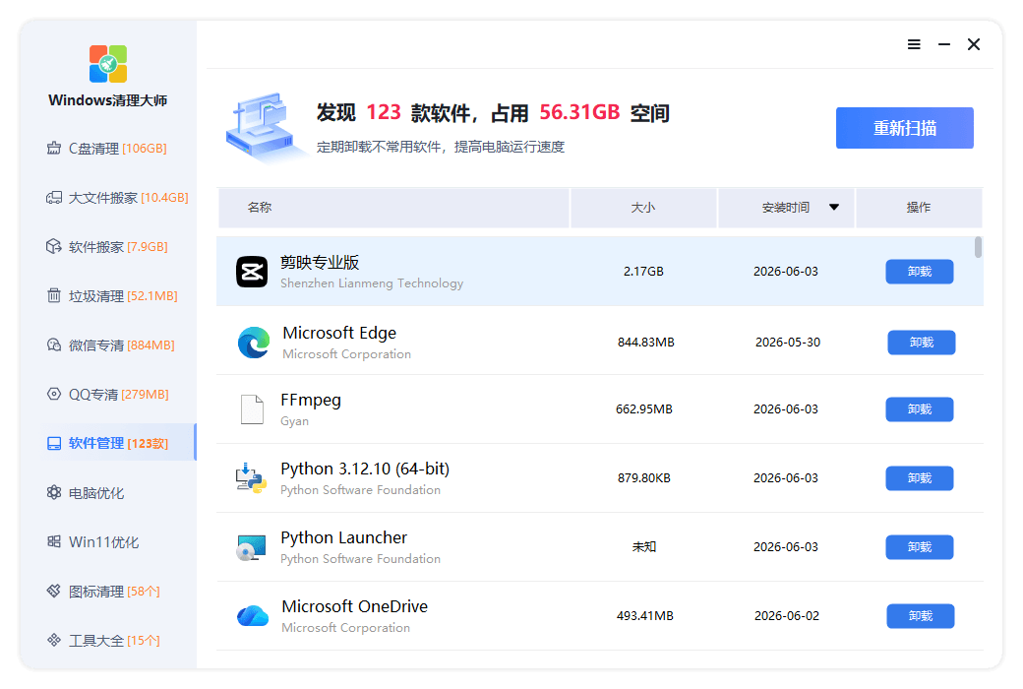Click the Python Launcher app icon

(252, 547)
